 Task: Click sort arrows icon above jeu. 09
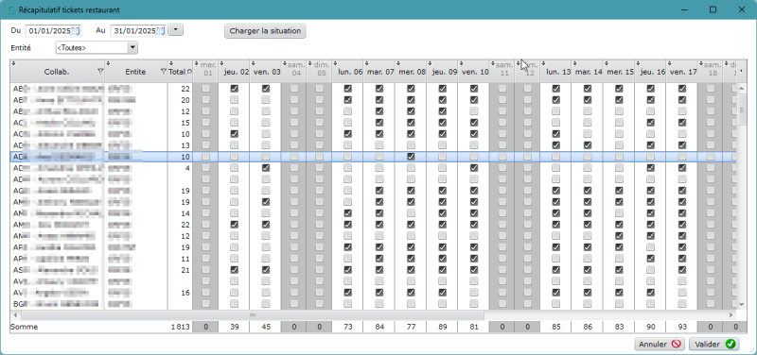pyautogui.click(x=430, y=63)
